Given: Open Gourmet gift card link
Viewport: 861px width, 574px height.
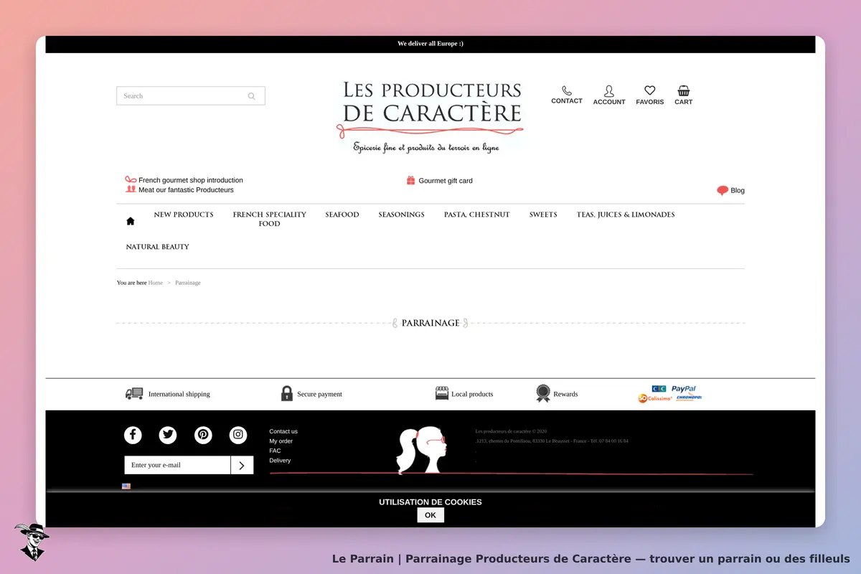Looking at the screenshot, I should (x=446, y=181).
